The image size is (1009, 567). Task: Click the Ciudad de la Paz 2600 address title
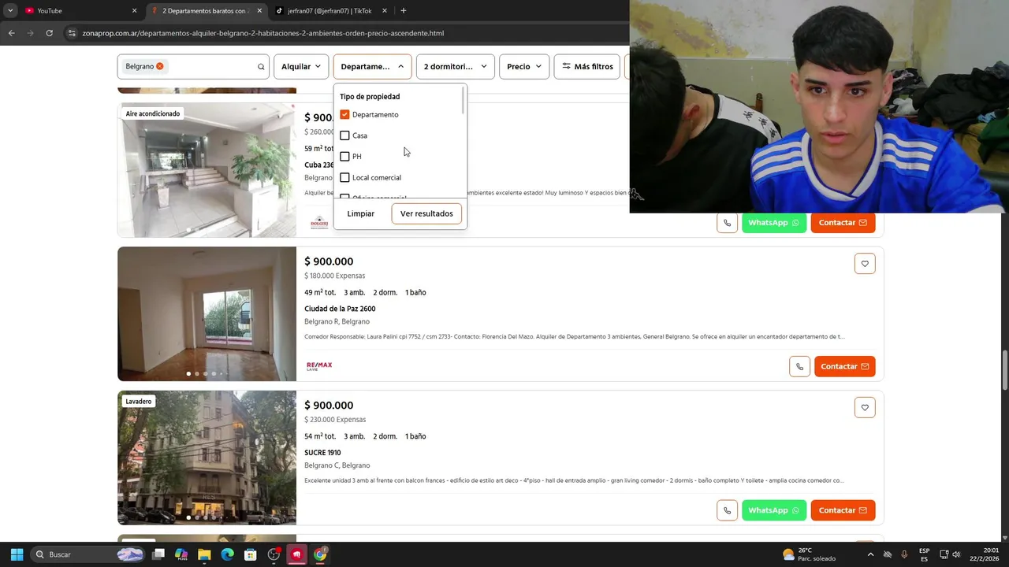pyautogui.click(x=340, y=309)
